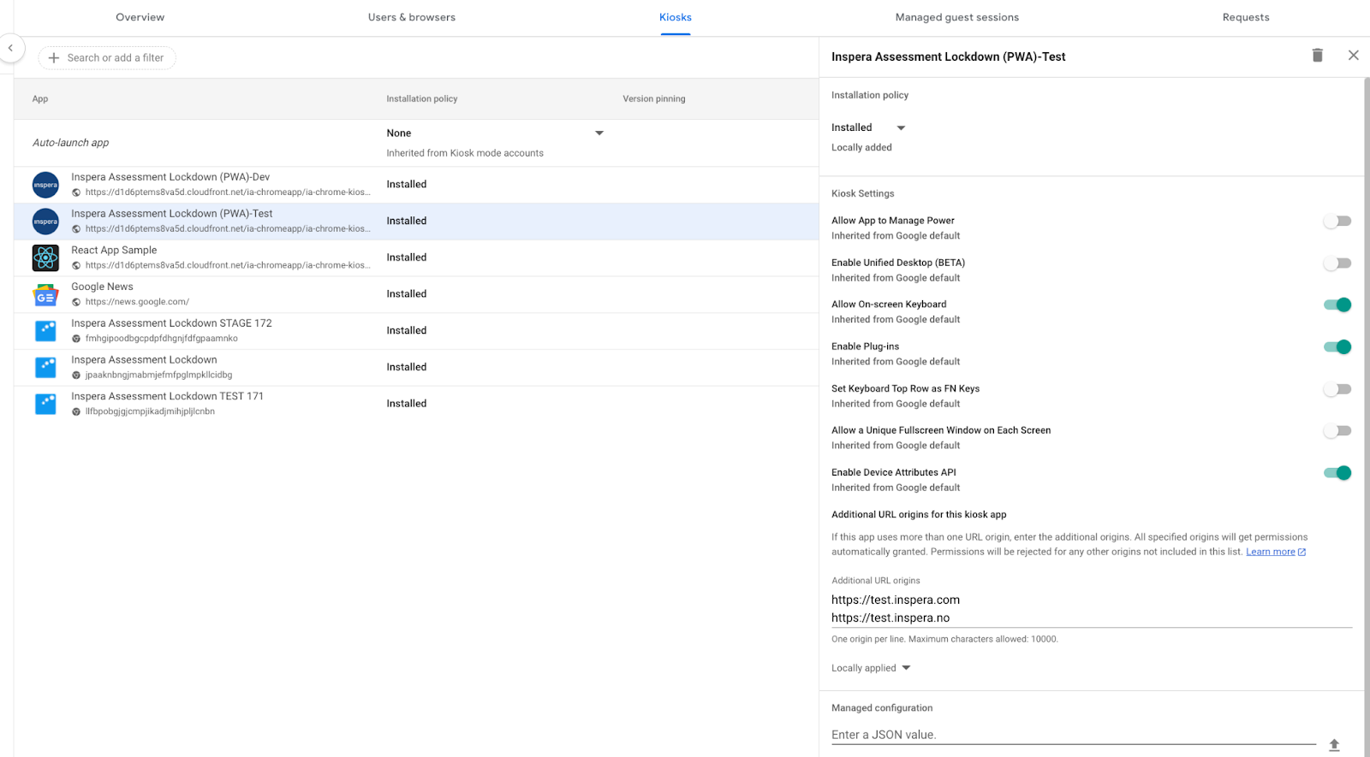The width and height of the screenshot is (1370, 757).
Task: Enable Unique Fullscreen Window on Each Screen
Action: [x=1337, y=431]
